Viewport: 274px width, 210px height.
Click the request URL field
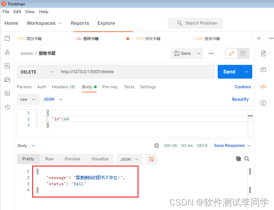pyautogui.click(x=136, y=72)
